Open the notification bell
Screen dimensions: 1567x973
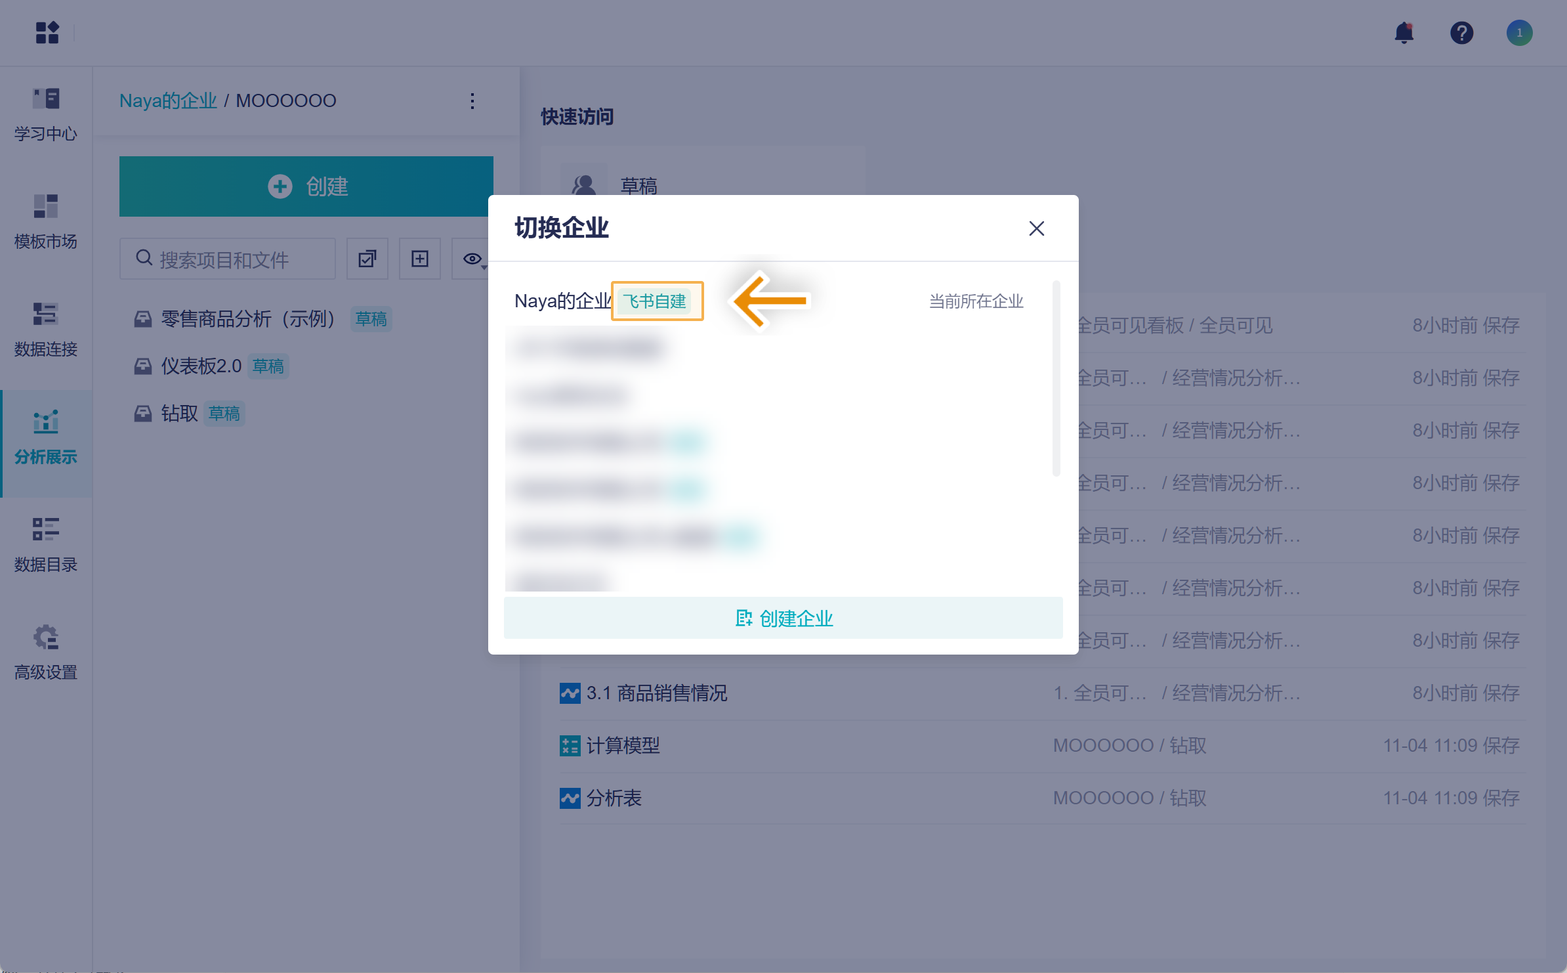[1404, 33]
